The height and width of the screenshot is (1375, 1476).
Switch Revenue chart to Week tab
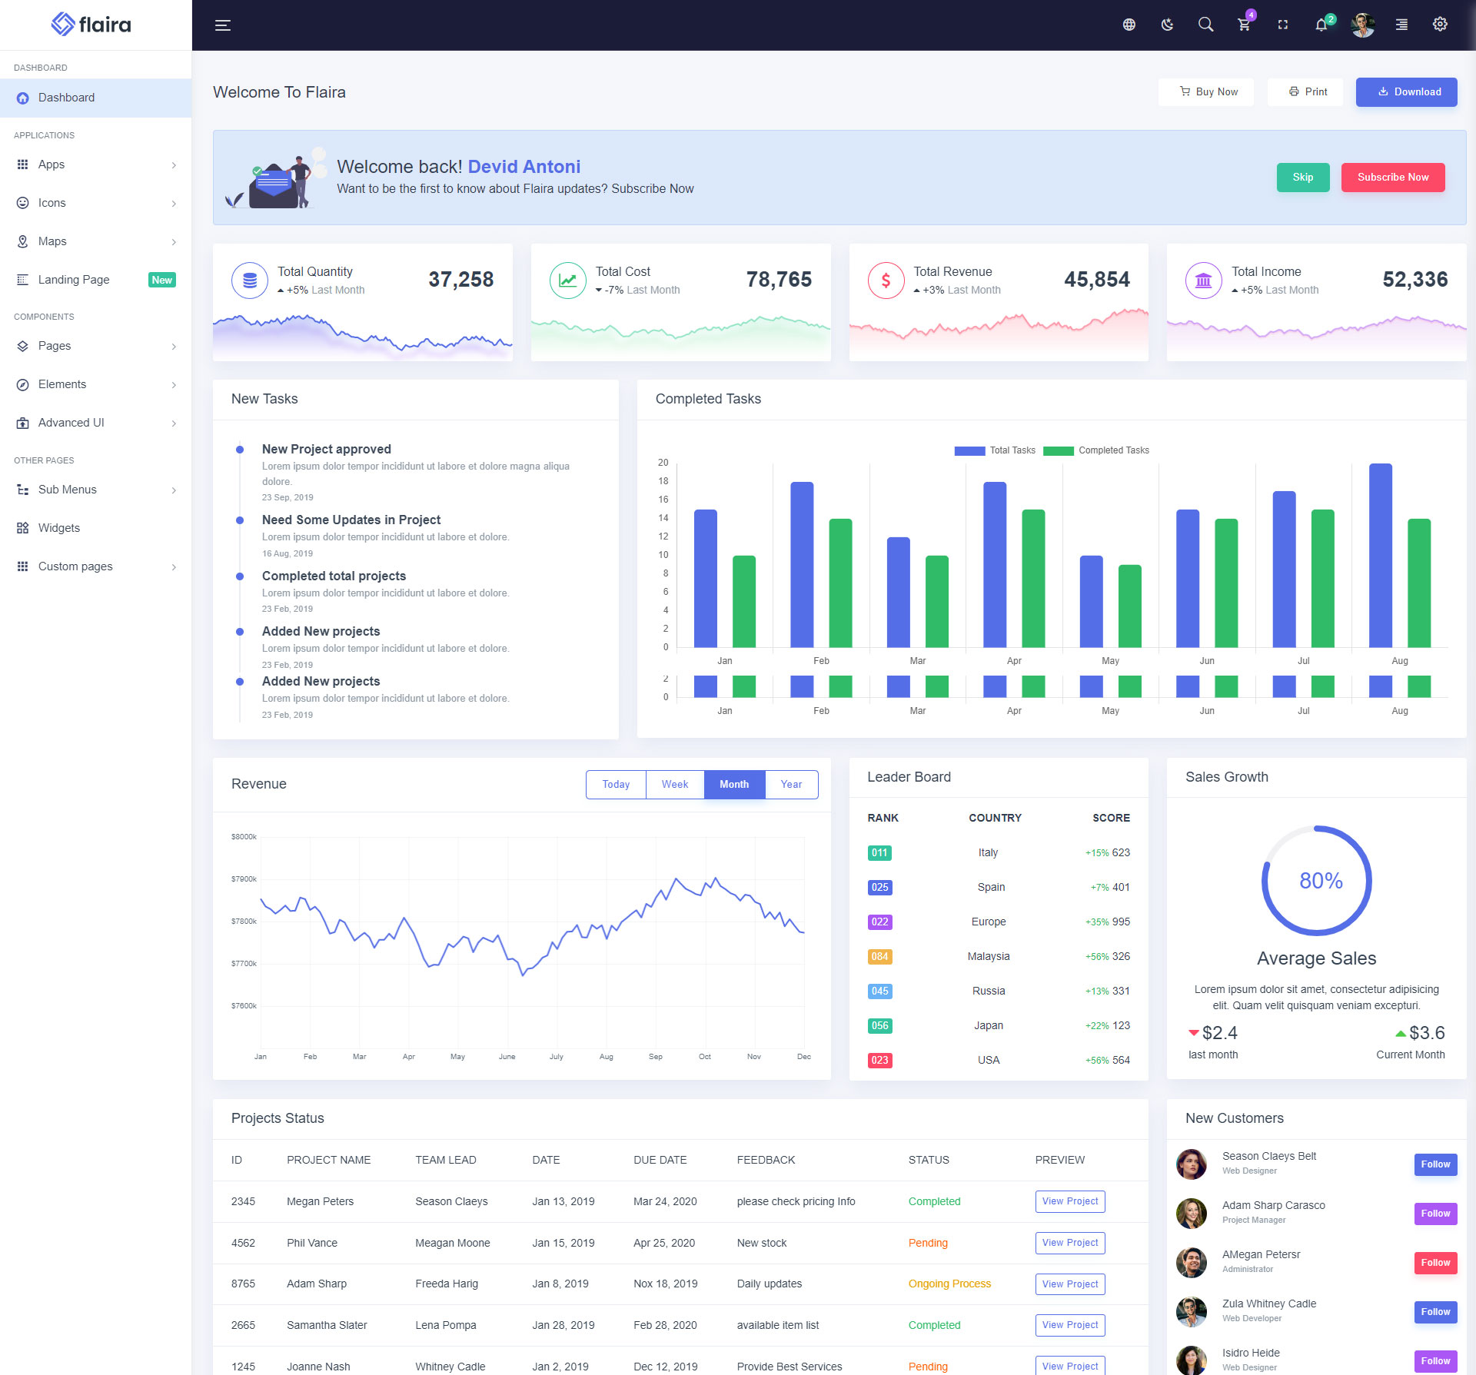(x=674, y=785)
